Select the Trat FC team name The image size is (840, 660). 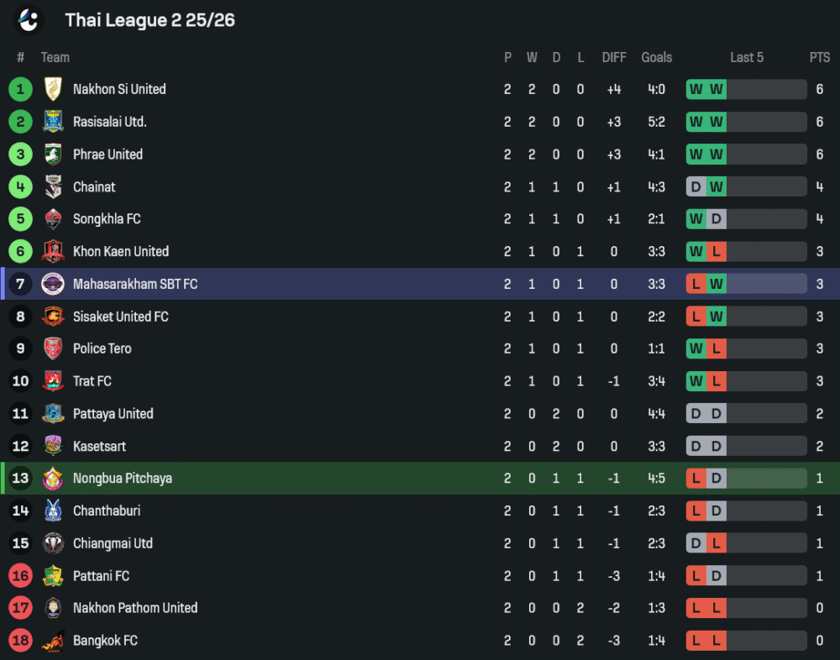tap(92, 381)
